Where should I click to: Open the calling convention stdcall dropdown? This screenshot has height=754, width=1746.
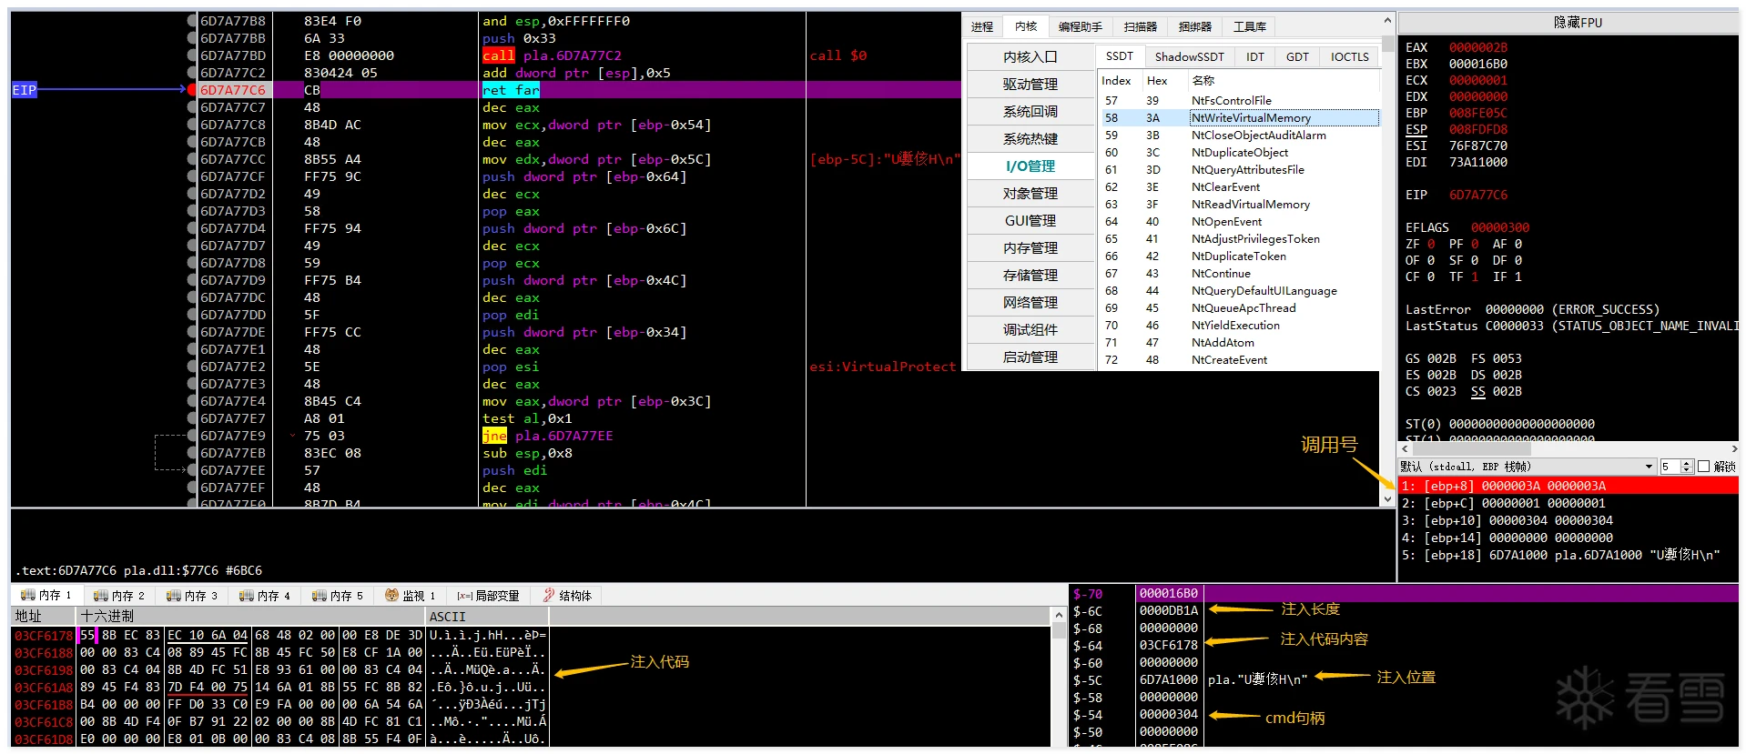pyautogui.click(x=1527, y=467)
